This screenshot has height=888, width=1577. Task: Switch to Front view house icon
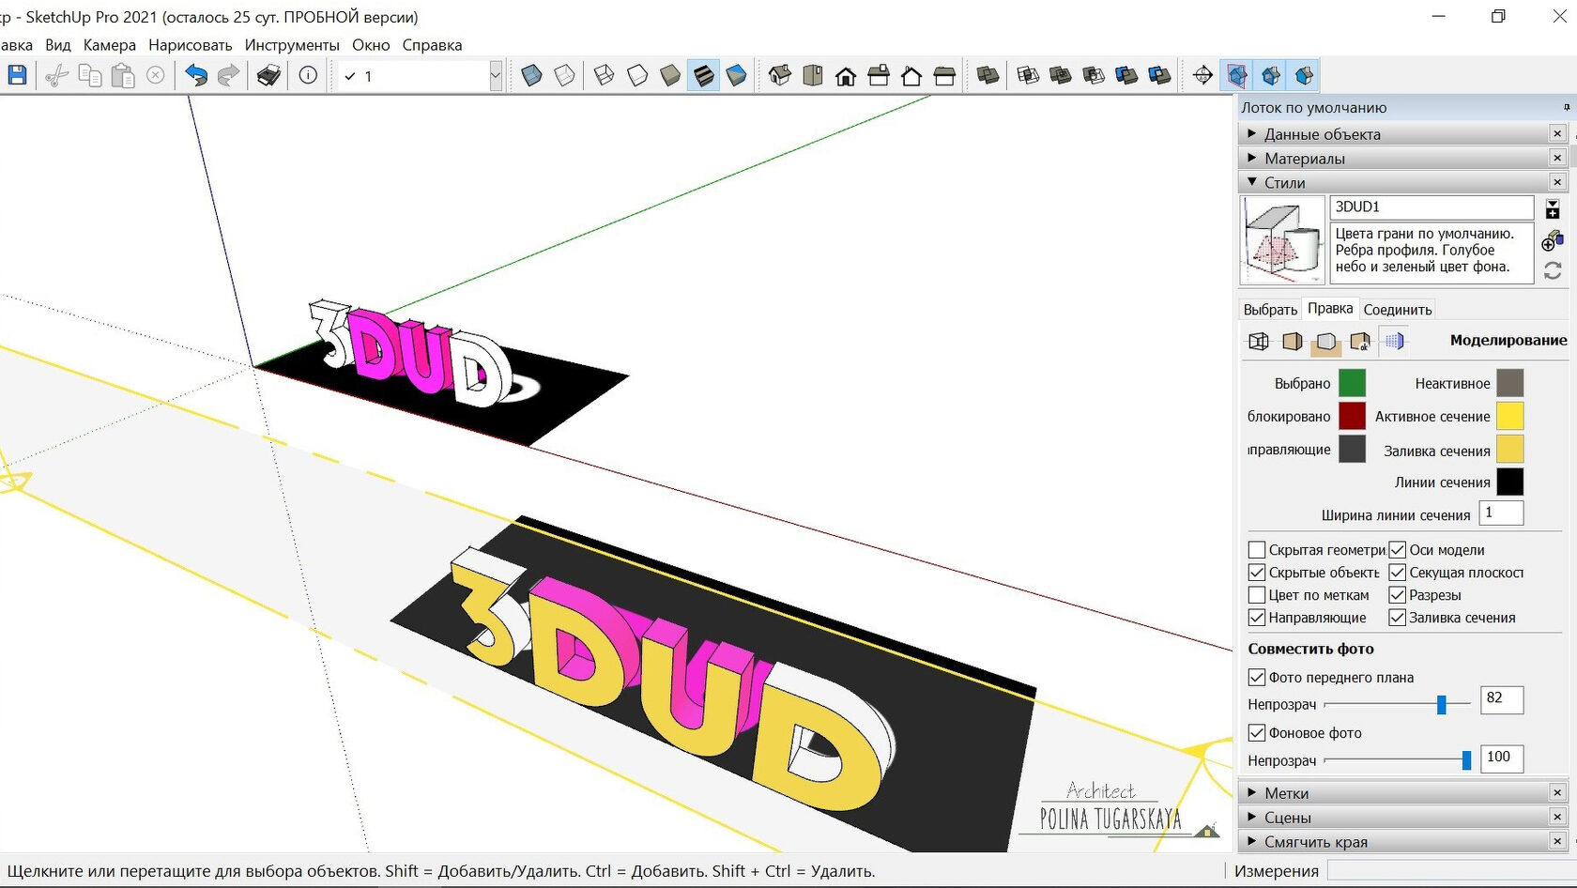[846, 75]
